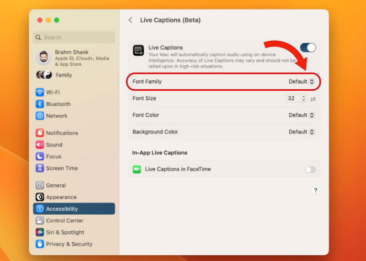Click the Sound speaker icon
The height and width of the screenshot is (261, 366).
(x=40, y=145)
